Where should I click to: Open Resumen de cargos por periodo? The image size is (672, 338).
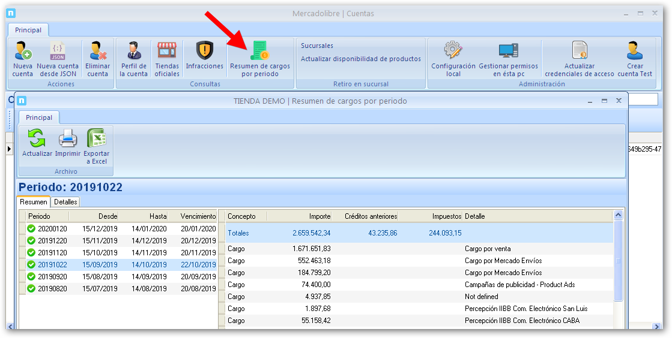click(x=259, y=52)
